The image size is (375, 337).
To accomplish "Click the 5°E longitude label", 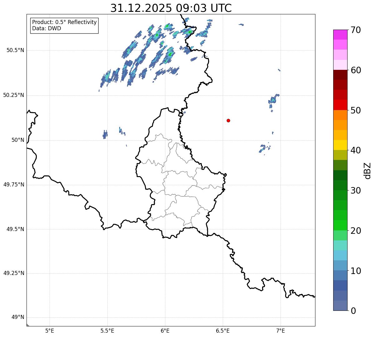I will [x=50, y=330].
